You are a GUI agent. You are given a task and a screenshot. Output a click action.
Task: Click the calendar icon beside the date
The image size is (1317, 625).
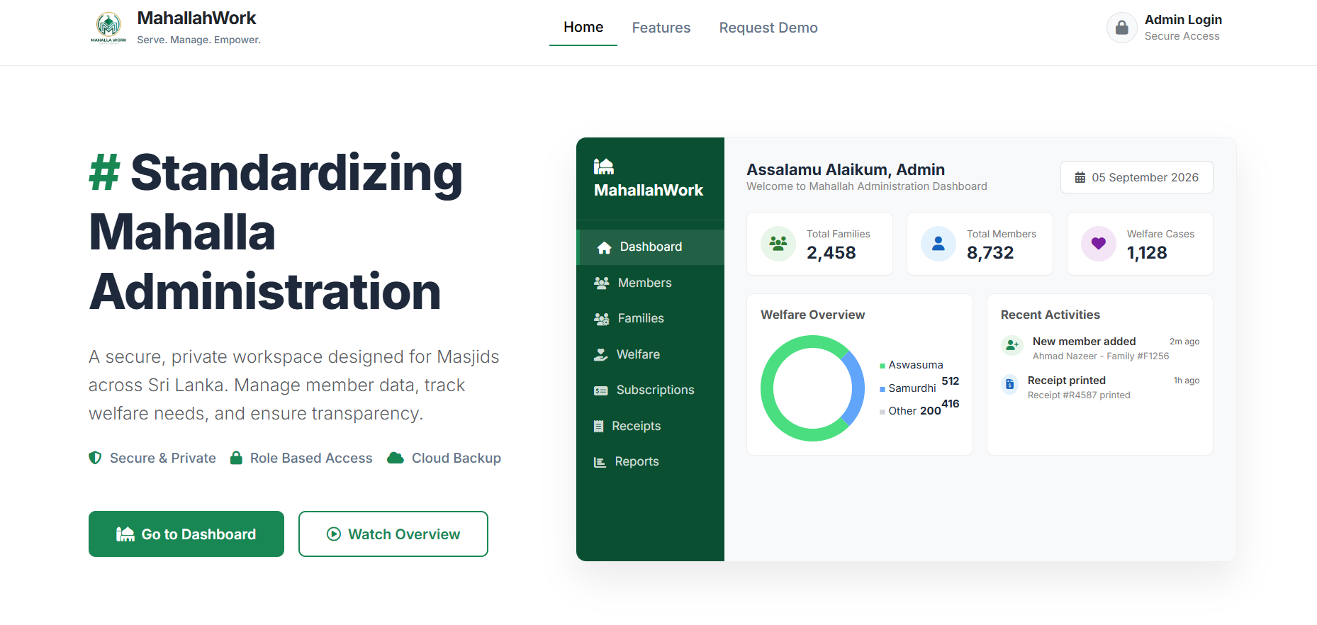pos(1080,177)
